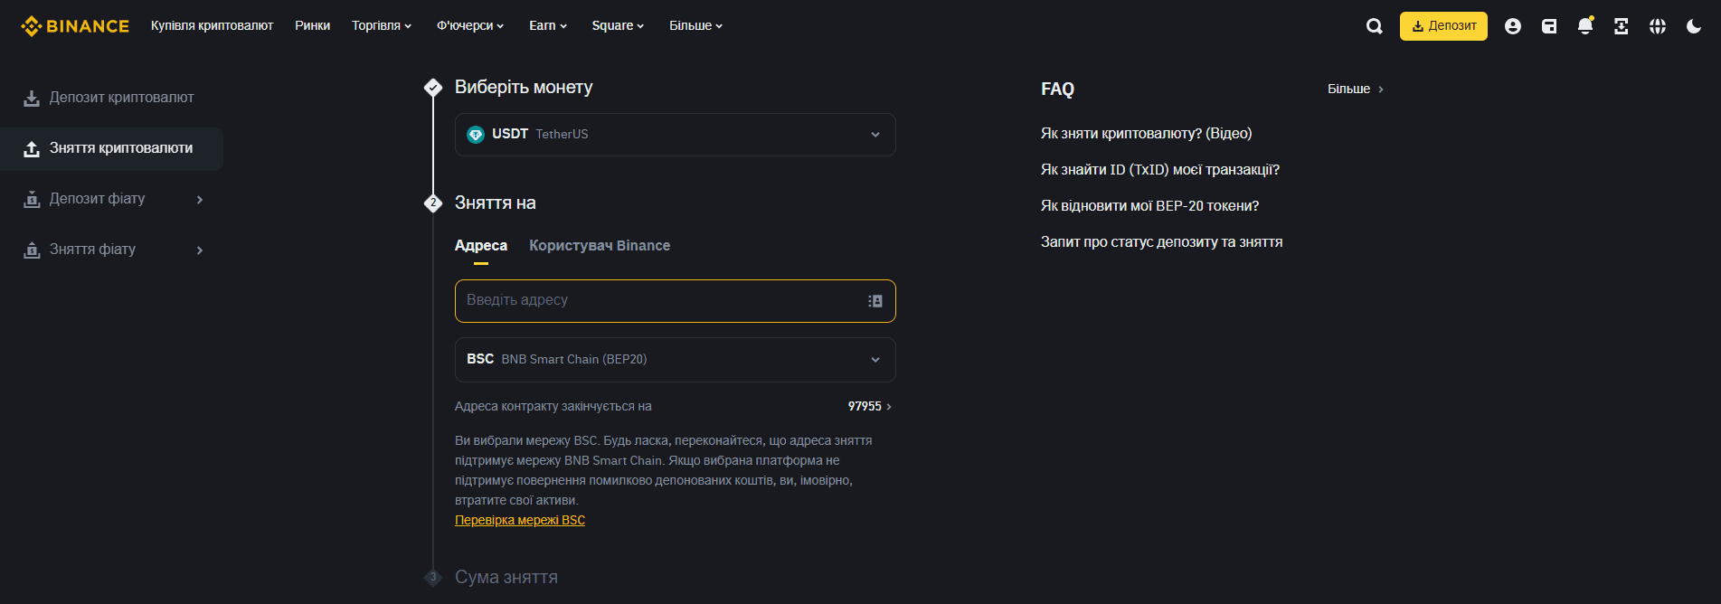
Task: Open Як відновити мої BEP-20 токени? link
Action: (1149, 206)
